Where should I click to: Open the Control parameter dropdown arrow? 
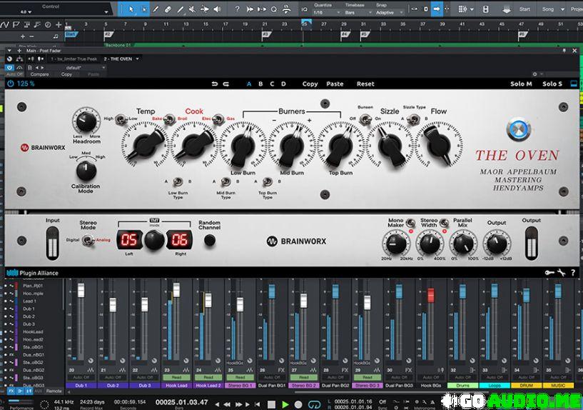[106, 12]
